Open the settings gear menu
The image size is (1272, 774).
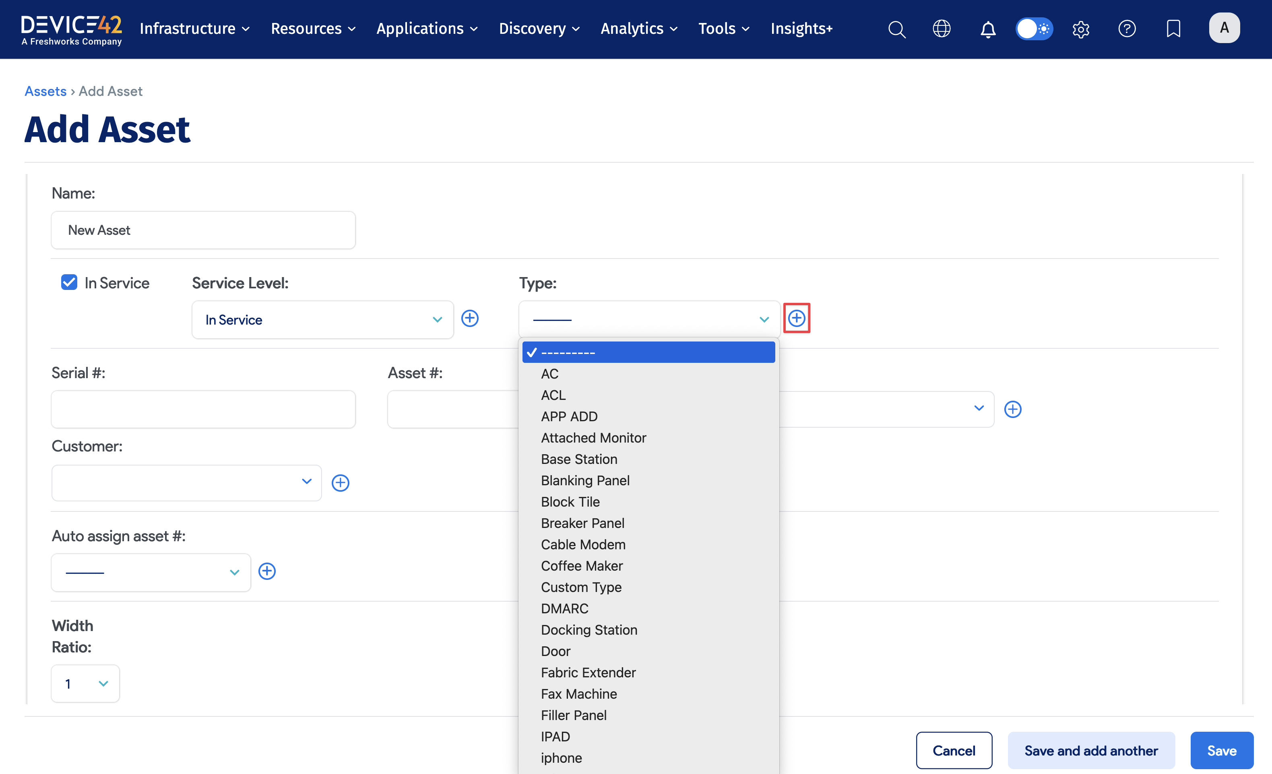(1080, 29)
